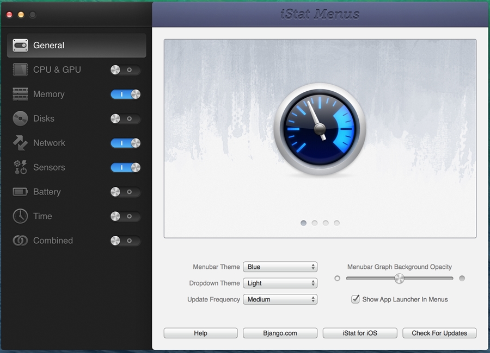Click the iStat for iOS button
The image size is (490, 353).
tap(360, 333)
